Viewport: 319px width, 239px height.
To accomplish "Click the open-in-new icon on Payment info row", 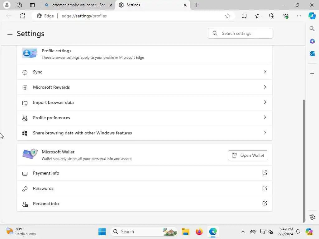I will 265,173.
